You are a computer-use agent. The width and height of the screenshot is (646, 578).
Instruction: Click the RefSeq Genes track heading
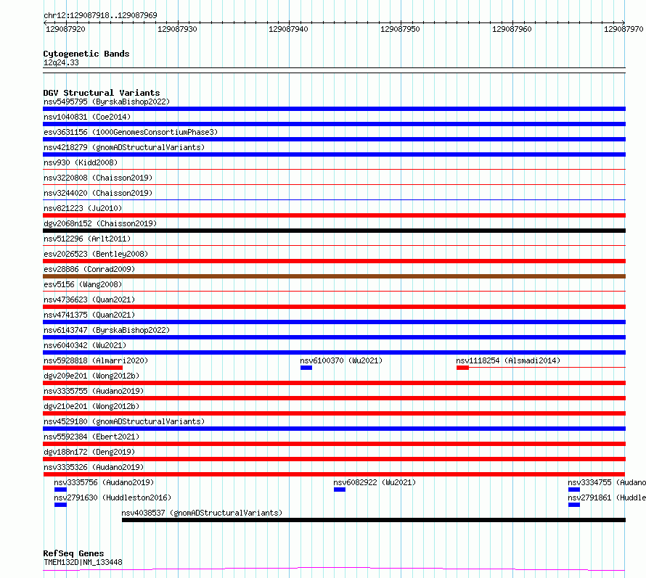point(73,554)
